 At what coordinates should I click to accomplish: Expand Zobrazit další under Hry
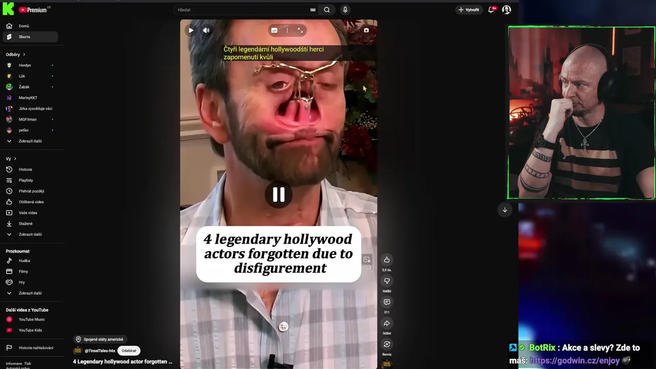[30, 293]
